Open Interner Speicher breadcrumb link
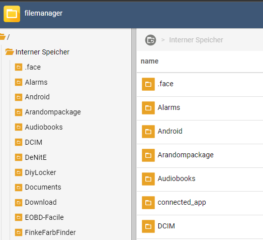This screenshot has width=263, height=240. coord(196,40)
